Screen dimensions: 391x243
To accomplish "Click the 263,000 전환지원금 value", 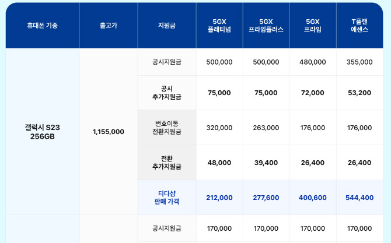I will (266, 128).
